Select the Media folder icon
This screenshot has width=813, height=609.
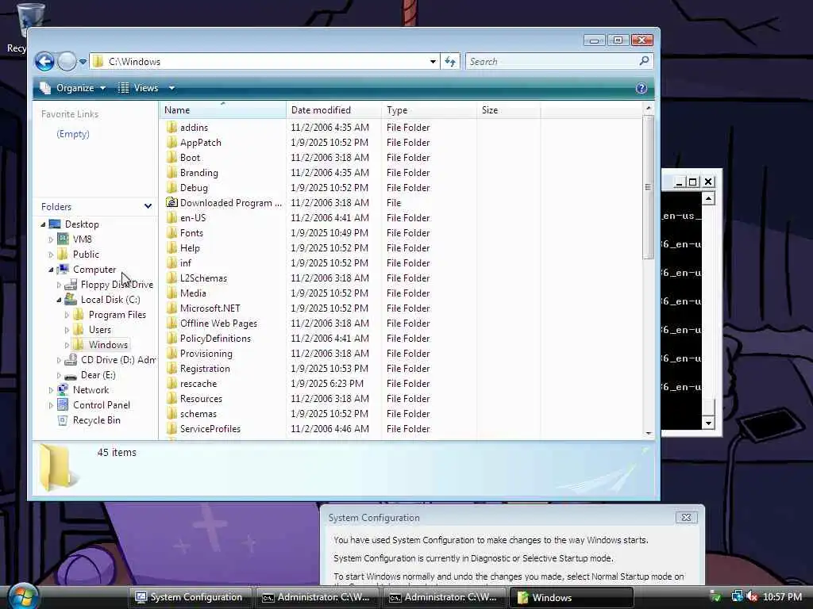pyautogui.click(x=171, y=293)
